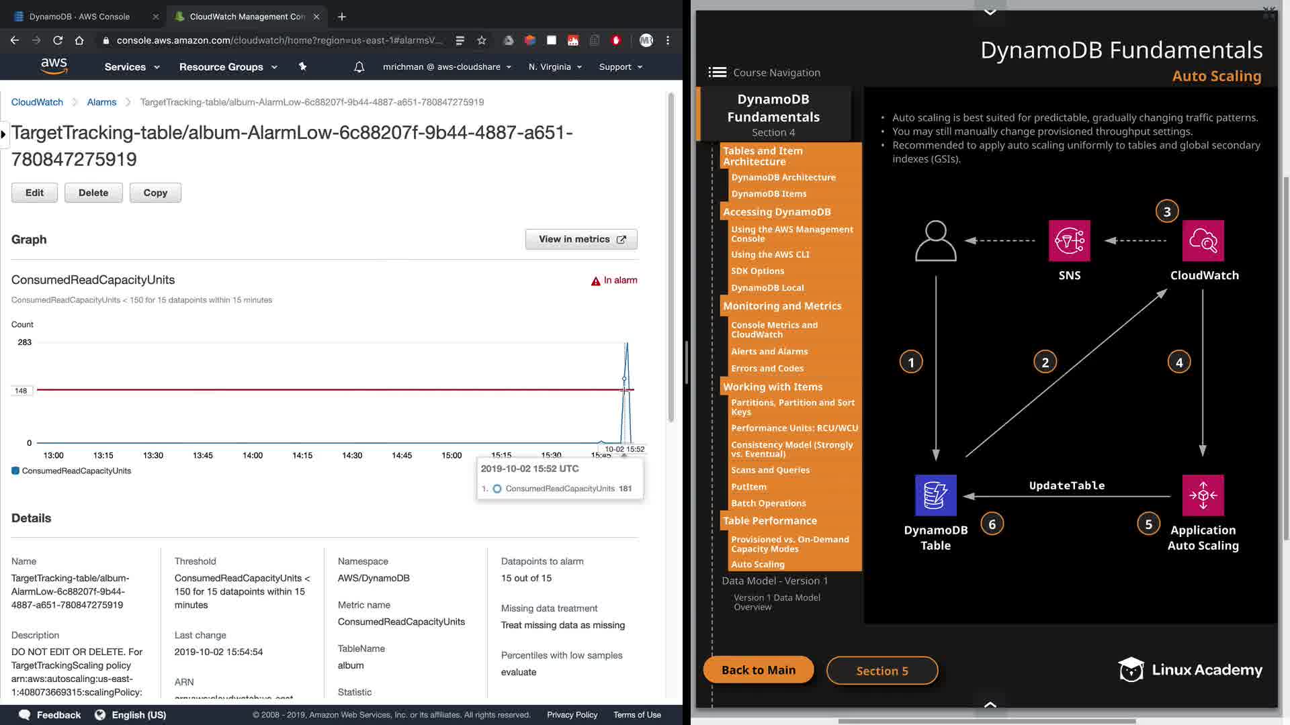Open the notifications bell icon
The height and width of the screenshot is (725, 1290).
(x=359, y=67)
